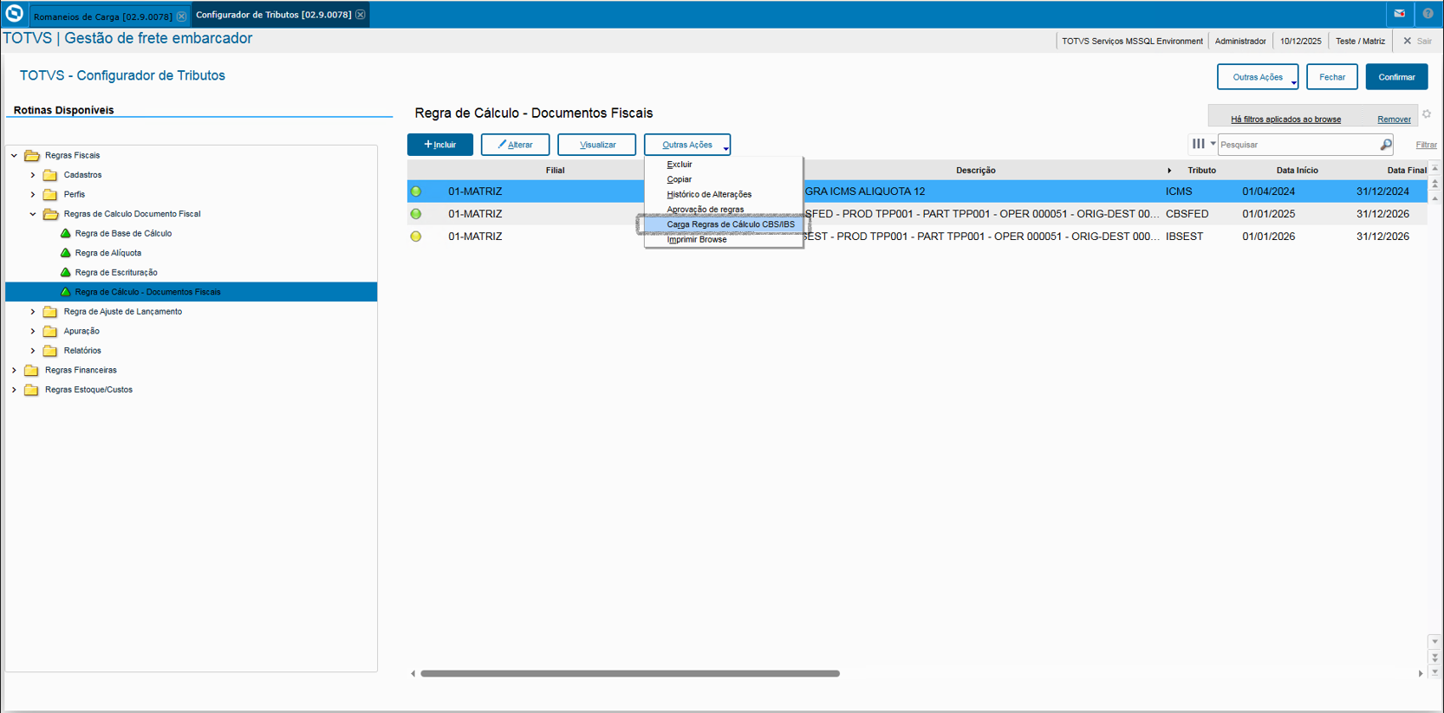Collapse the Regras de Calculo Documento Fiscal node

pyautogui.click(x=33, y=214)
